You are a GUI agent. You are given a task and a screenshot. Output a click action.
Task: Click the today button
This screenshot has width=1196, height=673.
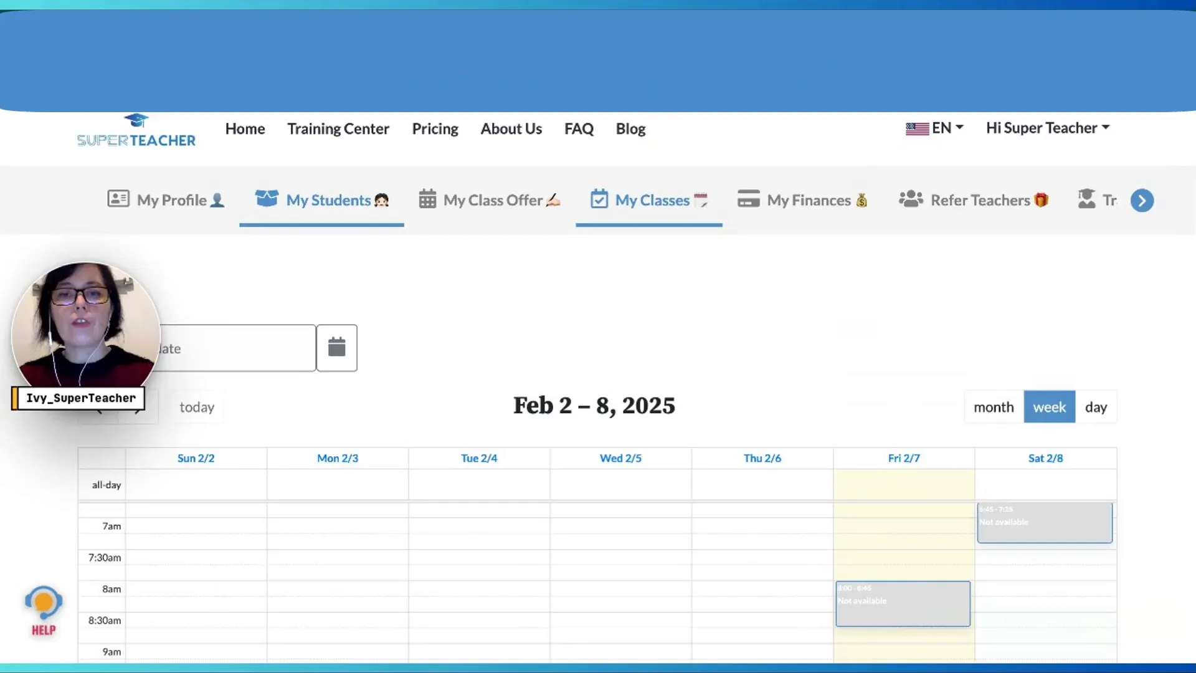(x=197, y=407)
